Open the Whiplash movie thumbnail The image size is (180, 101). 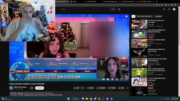tap(139, 91)
